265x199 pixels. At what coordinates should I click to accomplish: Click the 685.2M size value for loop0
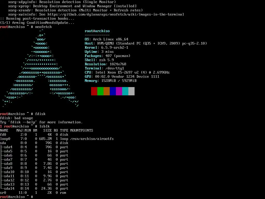point(46,139)
